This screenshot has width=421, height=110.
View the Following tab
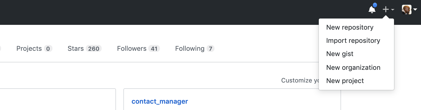[190, 49]
